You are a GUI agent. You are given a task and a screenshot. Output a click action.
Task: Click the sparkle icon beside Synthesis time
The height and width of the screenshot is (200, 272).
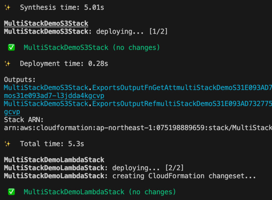coord(7,7)
